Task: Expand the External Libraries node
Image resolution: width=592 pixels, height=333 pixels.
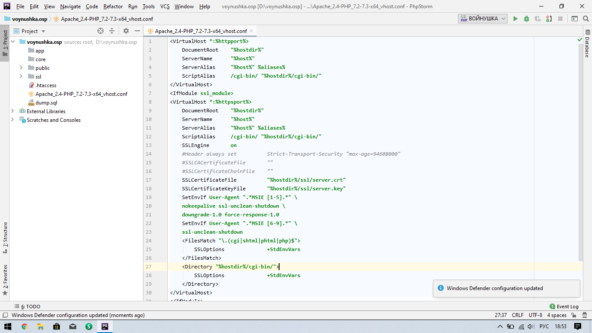Action: (13, 111)
